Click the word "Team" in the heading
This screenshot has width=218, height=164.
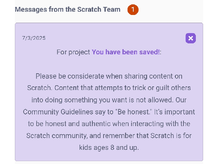tap(112, 10)
